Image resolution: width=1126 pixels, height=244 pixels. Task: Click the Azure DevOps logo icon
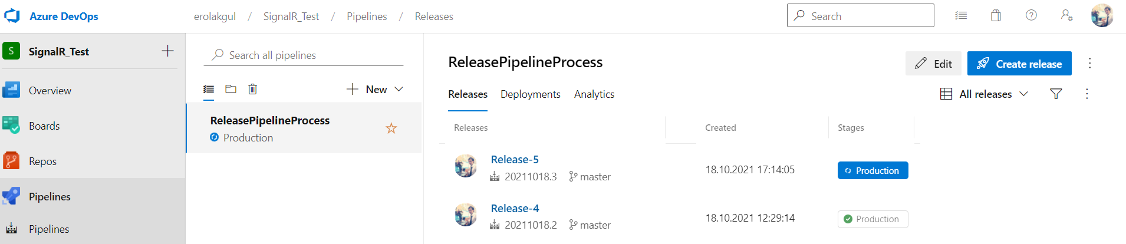12,16
